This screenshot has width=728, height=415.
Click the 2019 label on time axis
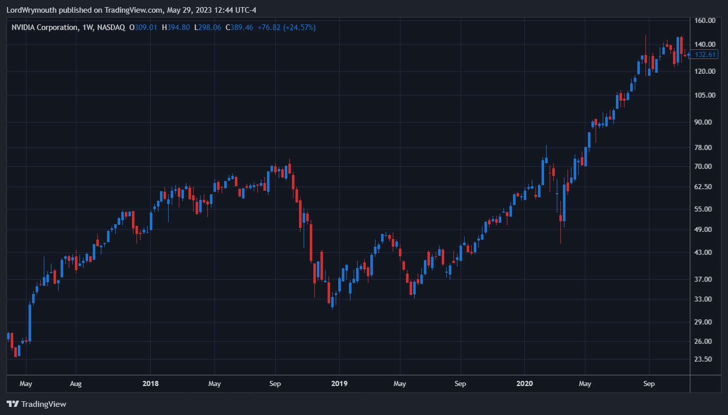(x=339, y=383)
